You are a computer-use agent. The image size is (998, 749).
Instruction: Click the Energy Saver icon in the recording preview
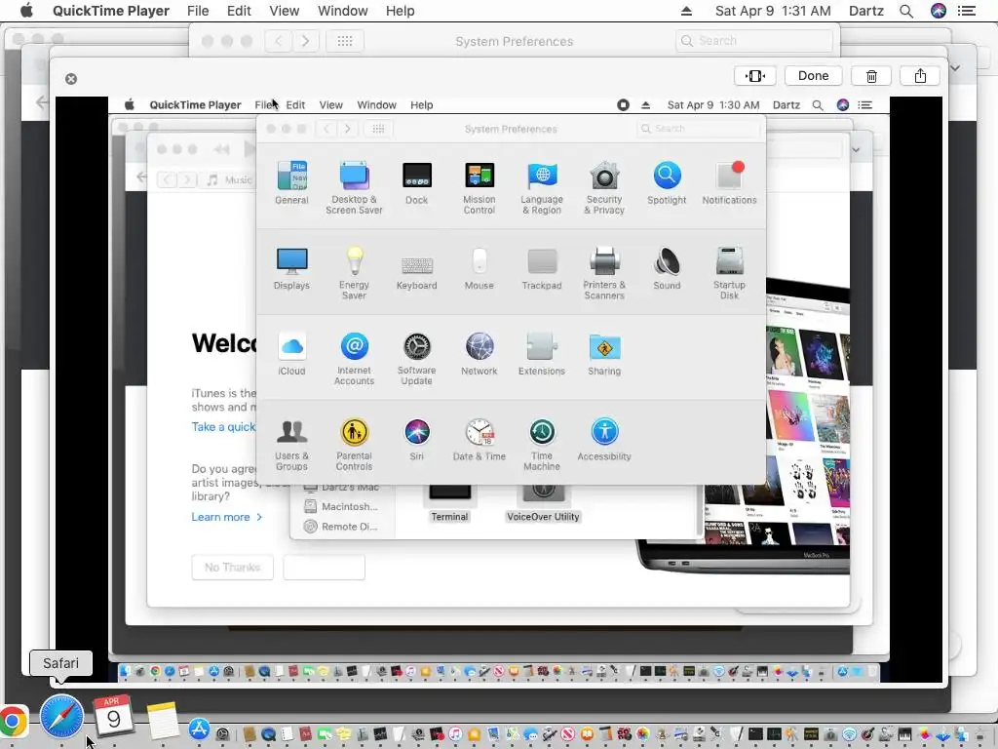tap(355, 261)
